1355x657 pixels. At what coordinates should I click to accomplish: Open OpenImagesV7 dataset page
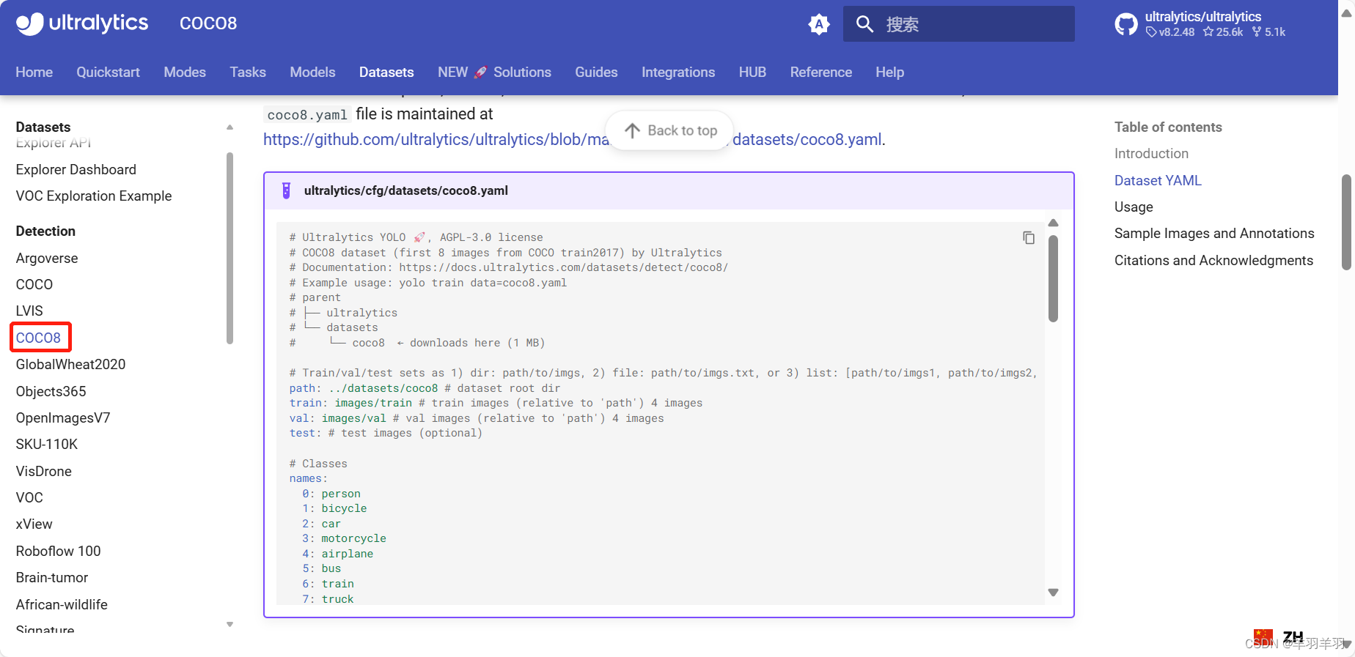[x=63, y=418]
